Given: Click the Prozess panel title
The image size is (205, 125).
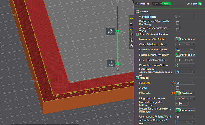Looking at the screenshot, I should point(144,4).
